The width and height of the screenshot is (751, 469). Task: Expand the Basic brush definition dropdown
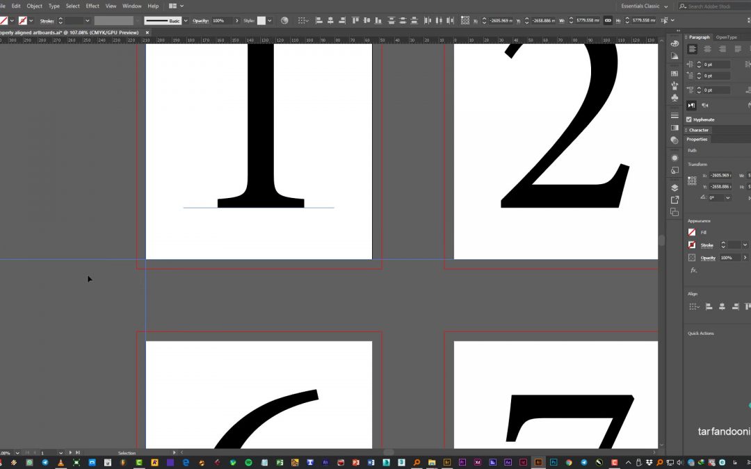[x=186, y=21]
